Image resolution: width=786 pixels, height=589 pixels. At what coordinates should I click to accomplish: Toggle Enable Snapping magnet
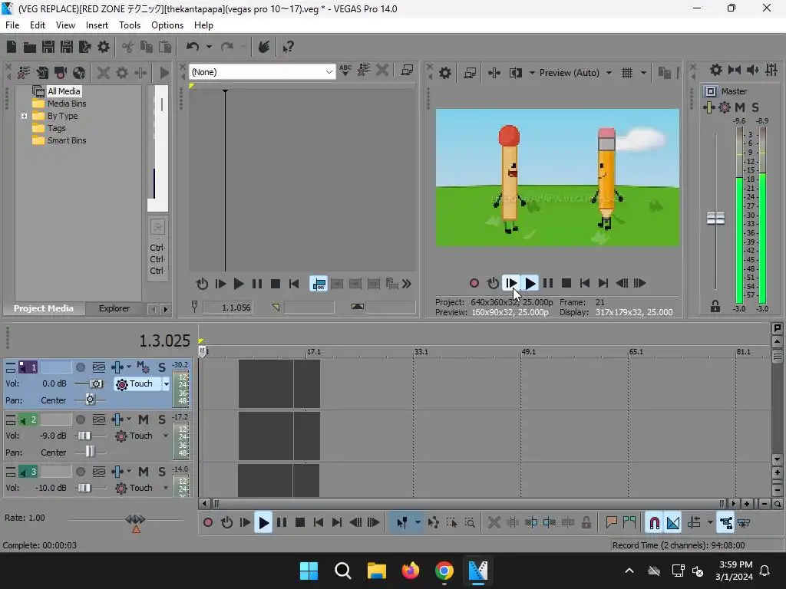[654, 523]
